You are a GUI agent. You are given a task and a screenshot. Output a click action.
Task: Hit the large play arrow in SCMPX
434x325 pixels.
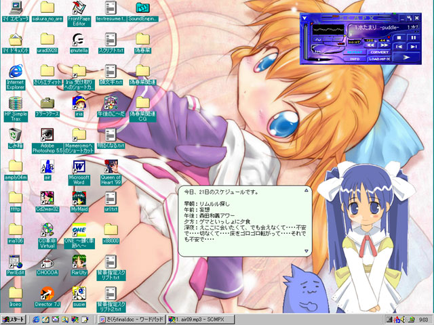click(x=406, y=57)
